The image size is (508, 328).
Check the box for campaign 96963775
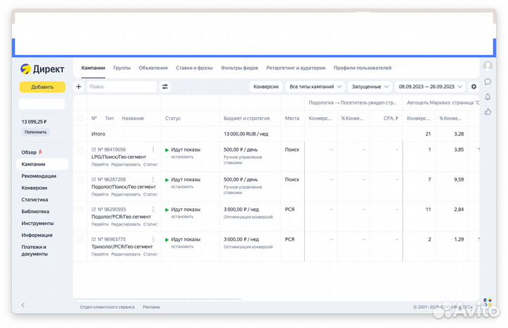tap(80, 239)
